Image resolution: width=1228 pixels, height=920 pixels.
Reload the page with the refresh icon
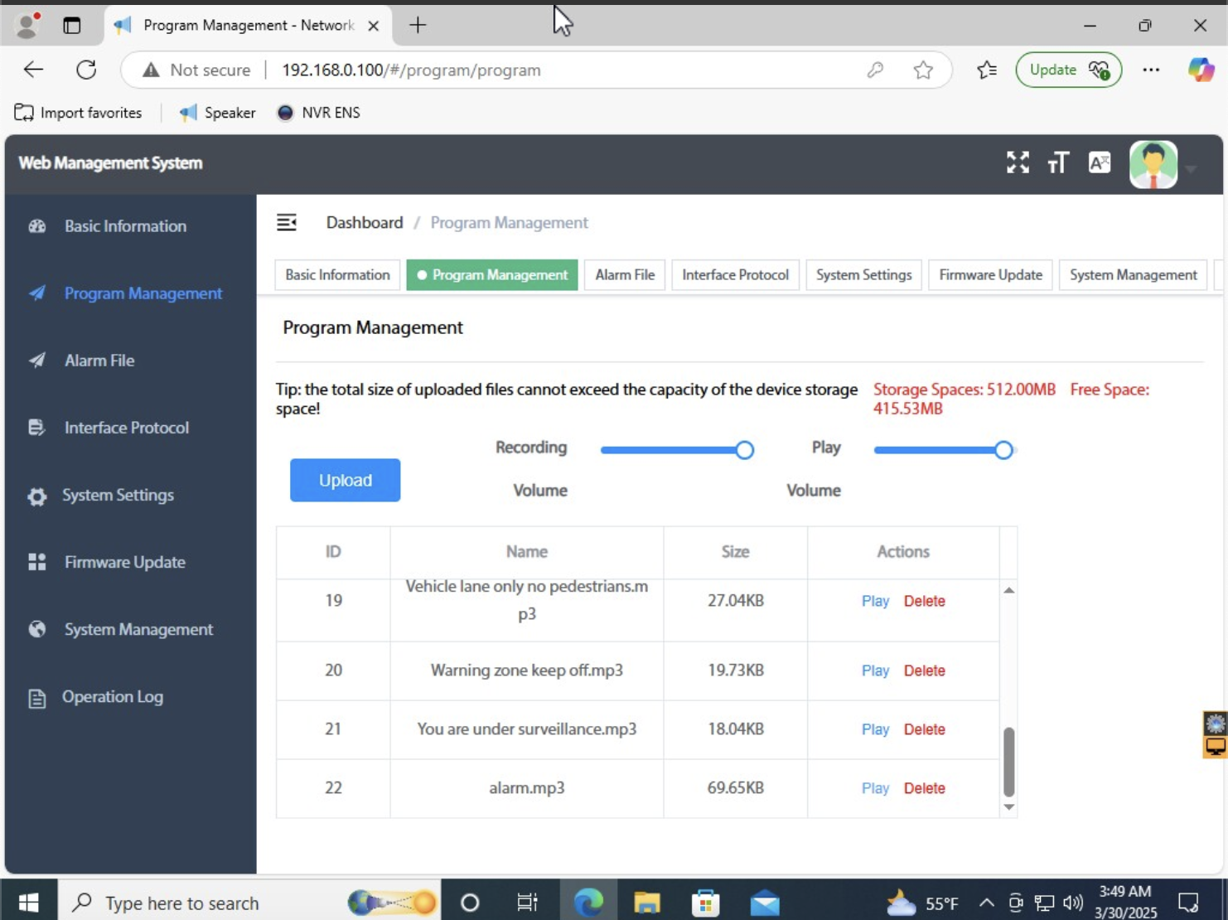[x=86, y=70]
